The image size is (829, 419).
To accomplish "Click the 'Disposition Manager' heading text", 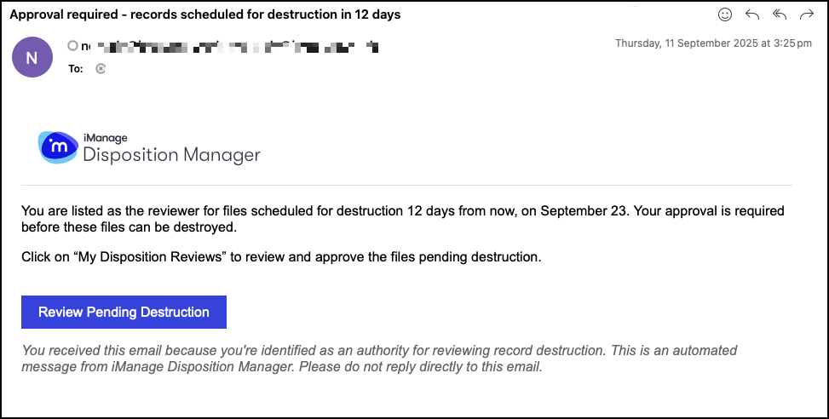I will pos(171,155).
